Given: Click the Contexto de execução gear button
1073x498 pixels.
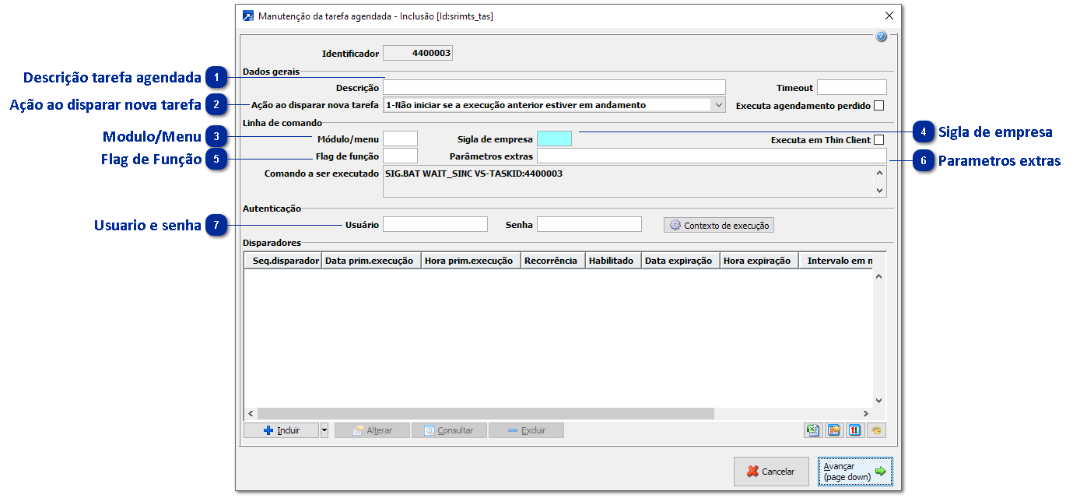Looking at the screenshot, I should tap(719, 225).
